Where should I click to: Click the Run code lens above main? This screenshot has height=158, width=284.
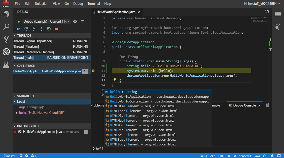click(122, 57)
